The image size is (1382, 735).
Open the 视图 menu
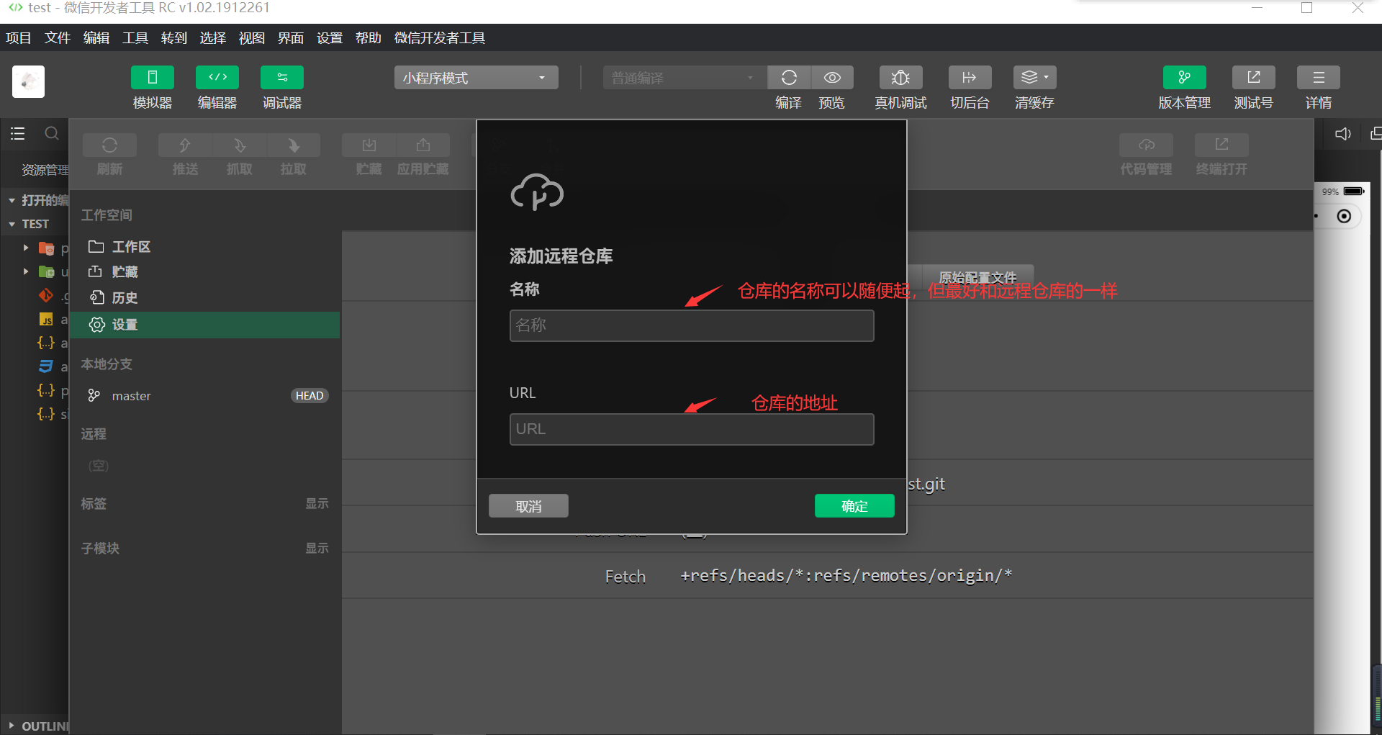[252, 38]
